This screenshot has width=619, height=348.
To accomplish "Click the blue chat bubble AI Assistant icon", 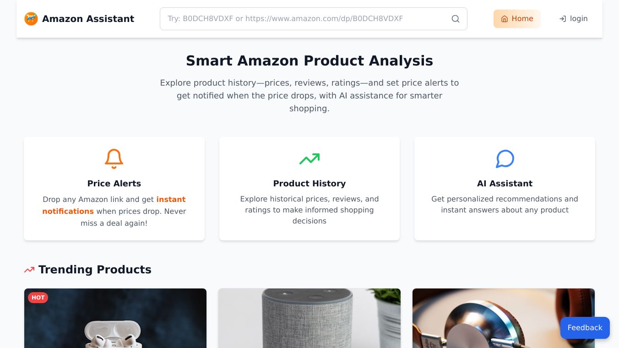I will [505, 159].
